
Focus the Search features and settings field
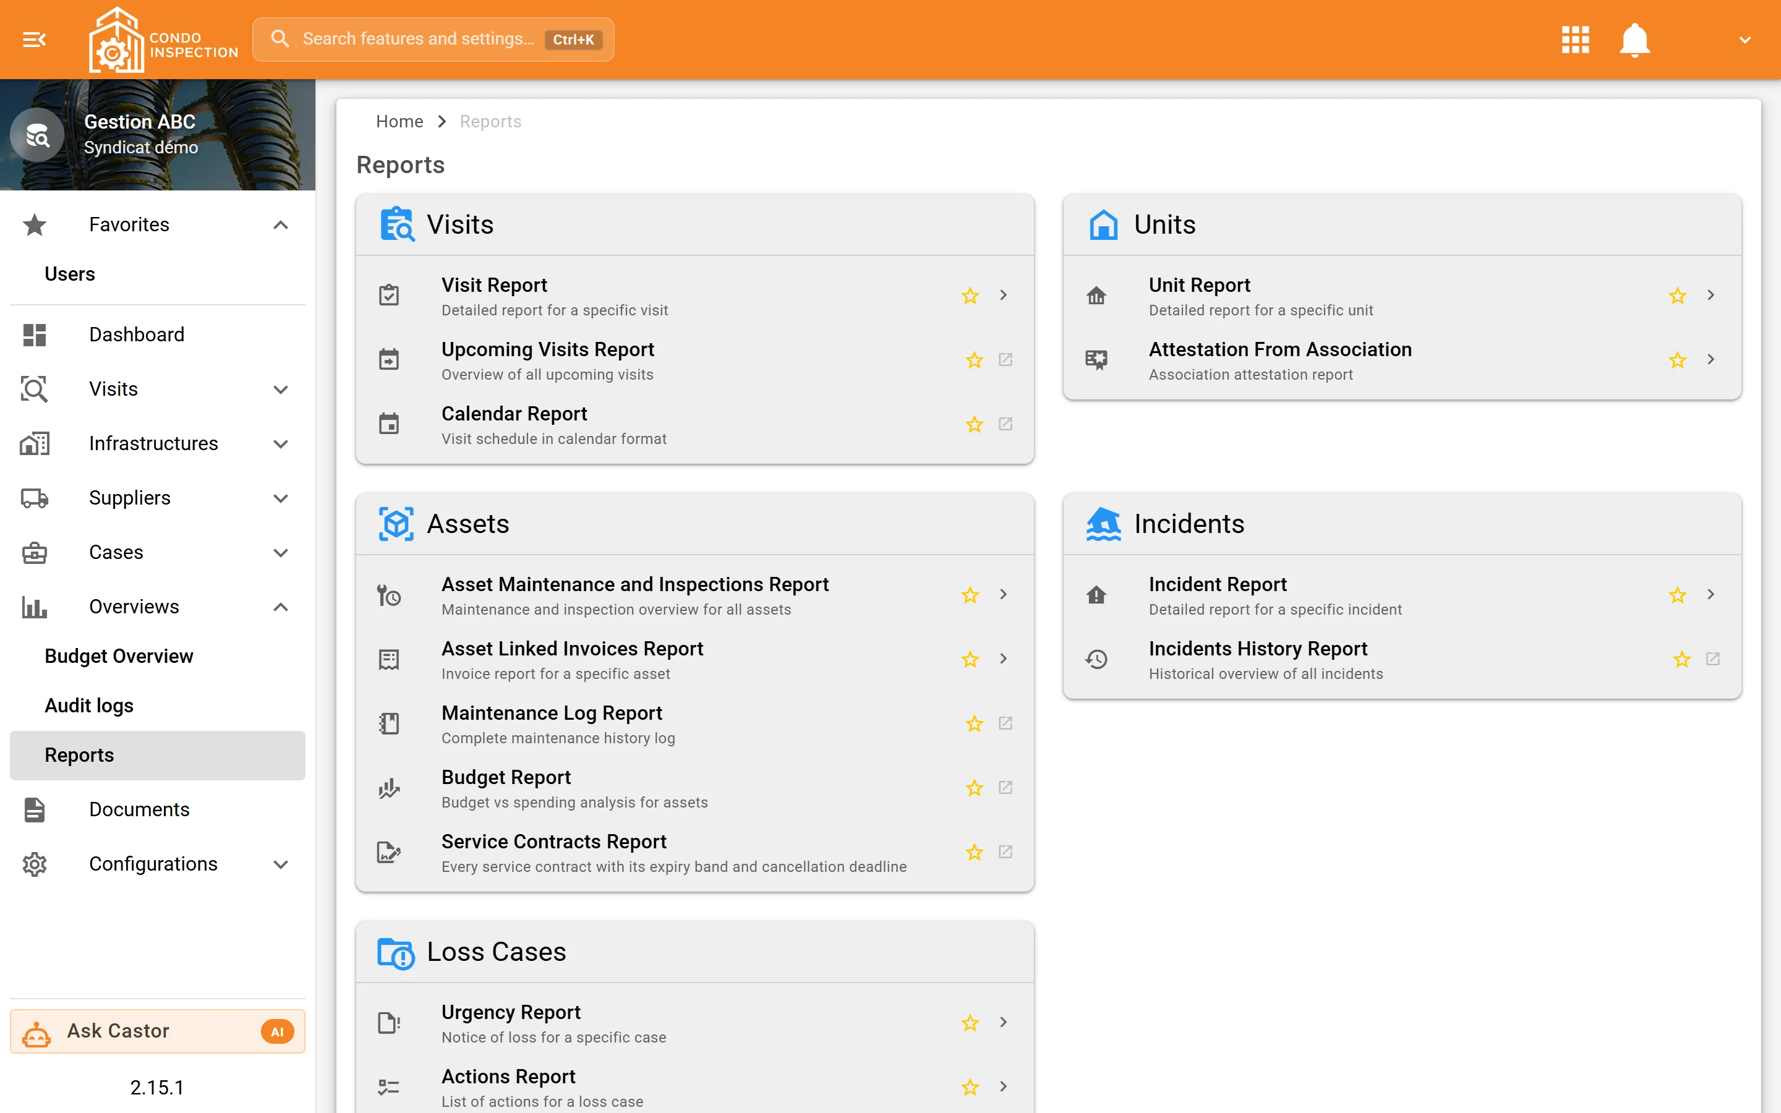click(434, 40)
